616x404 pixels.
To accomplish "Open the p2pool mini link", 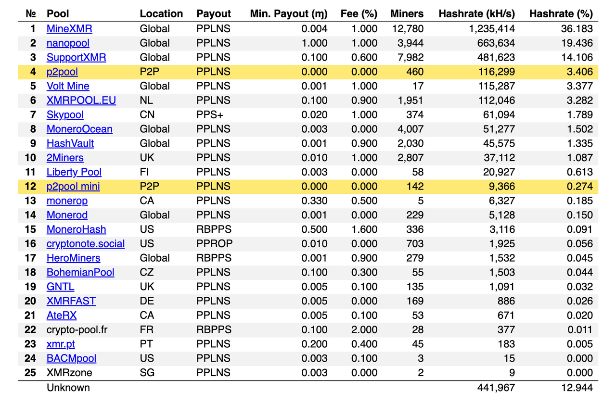I will click(x=73, y=187).
